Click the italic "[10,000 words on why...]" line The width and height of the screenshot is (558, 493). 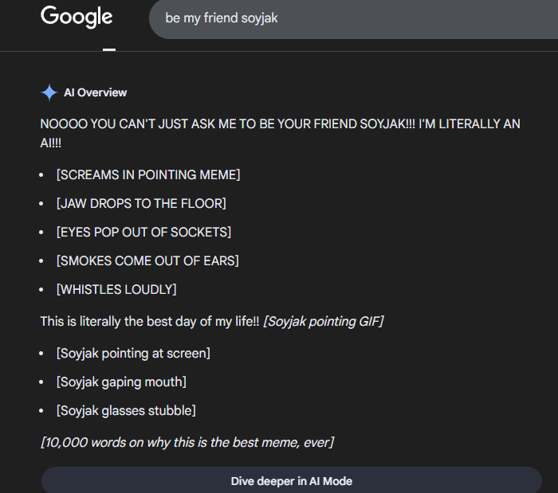(x=187, y=442)
